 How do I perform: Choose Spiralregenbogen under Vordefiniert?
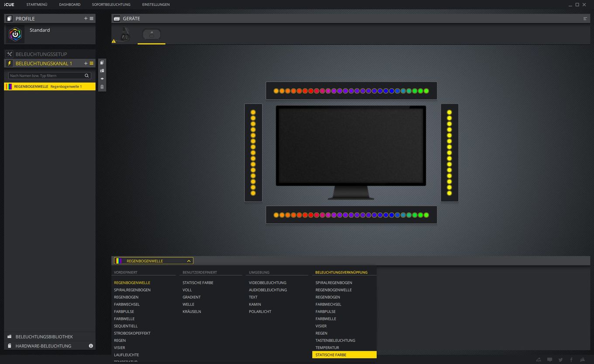[132, 290]
